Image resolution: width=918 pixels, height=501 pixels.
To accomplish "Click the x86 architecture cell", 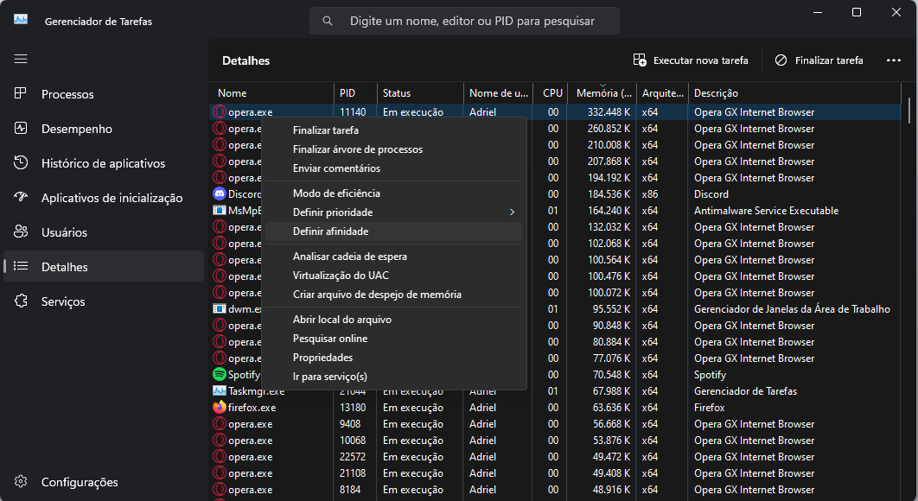I will pos(650,194).
